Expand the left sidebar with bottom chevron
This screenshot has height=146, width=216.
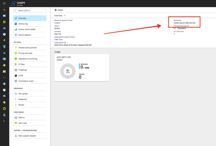click(4, 121)
